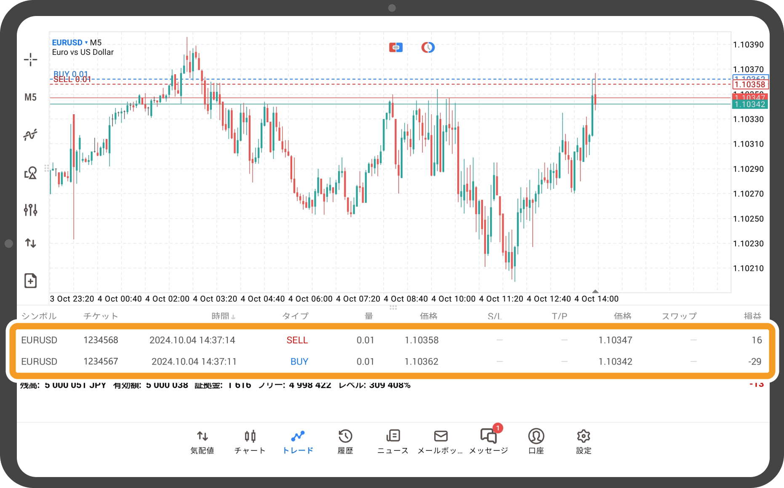Click the chart scroll marker triangle on time axis
The height and width of the screenshot is (488, 784).
pos(595,291)
